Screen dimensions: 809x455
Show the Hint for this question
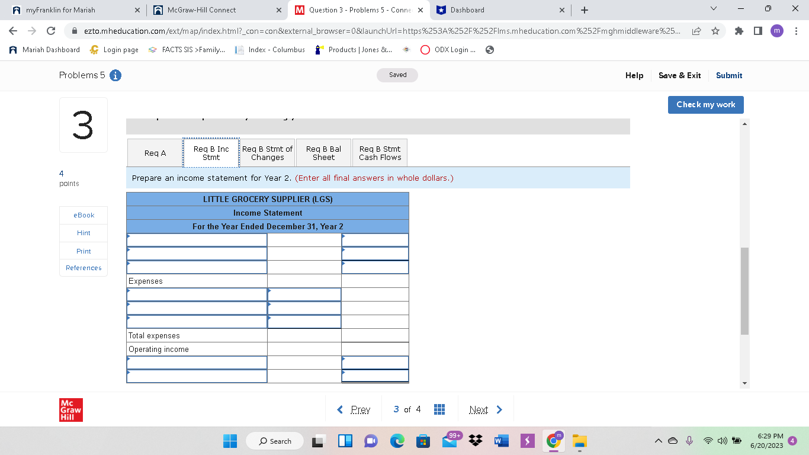pos(84,233)
